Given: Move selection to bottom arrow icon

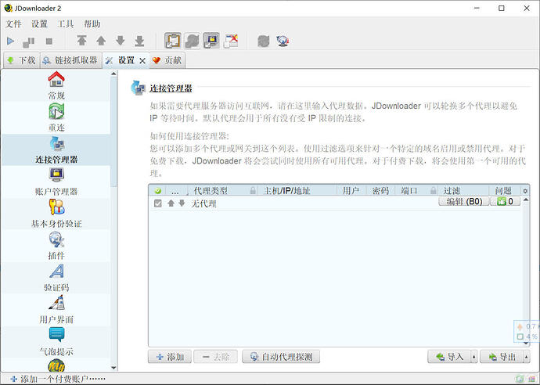Looking at the screenshot, I should (139, 41).
